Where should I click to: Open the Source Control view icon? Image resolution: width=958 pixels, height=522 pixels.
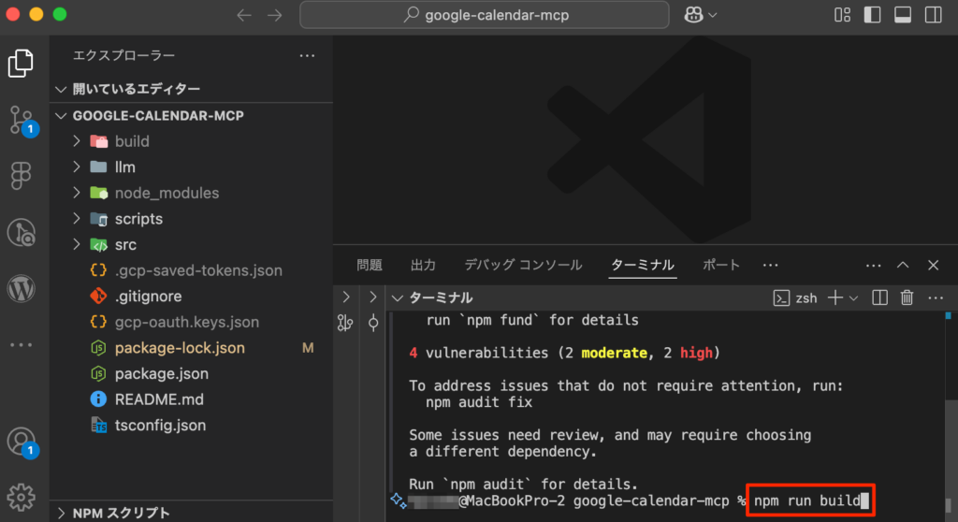pyautogui.click(x=22, y=120)
